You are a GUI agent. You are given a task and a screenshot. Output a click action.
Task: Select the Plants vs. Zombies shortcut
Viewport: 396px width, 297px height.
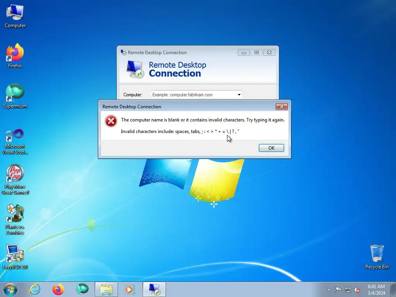15,220
